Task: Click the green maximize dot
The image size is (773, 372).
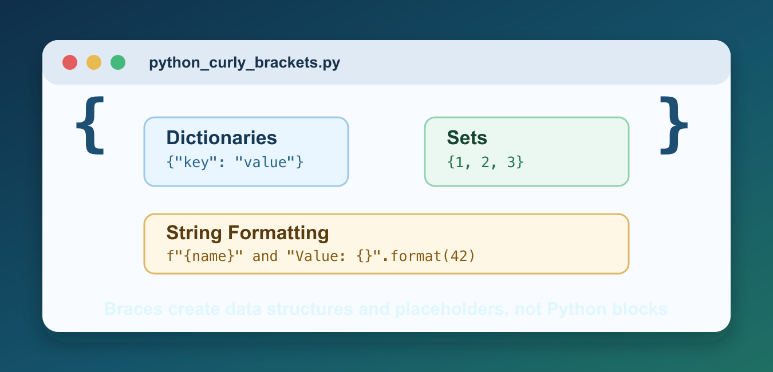Action: click(x=118, y=62)
